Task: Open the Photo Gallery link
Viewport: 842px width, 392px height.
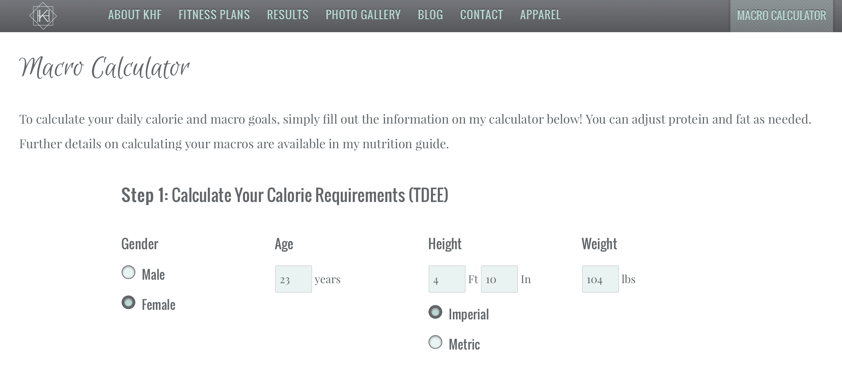Action: point(363,15)
